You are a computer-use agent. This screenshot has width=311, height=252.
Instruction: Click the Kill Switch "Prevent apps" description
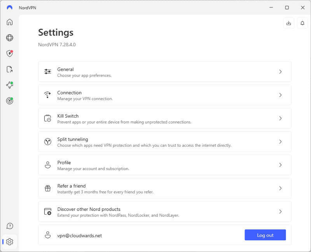tap(124, 122)
